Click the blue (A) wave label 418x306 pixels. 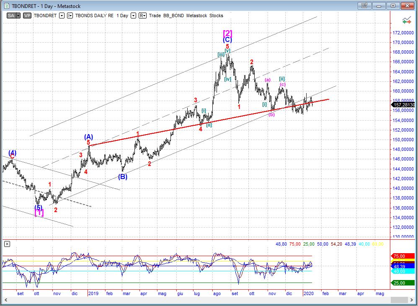[x=88, y=137]
